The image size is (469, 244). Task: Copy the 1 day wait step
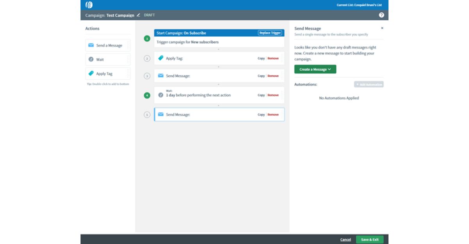click(x=261, y=95)
